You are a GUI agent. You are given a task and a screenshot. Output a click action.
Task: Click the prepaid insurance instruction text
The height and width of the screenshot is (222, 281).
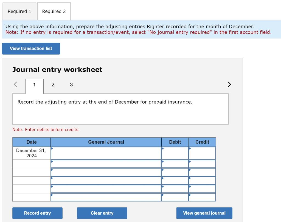click(x=105, y=102)
